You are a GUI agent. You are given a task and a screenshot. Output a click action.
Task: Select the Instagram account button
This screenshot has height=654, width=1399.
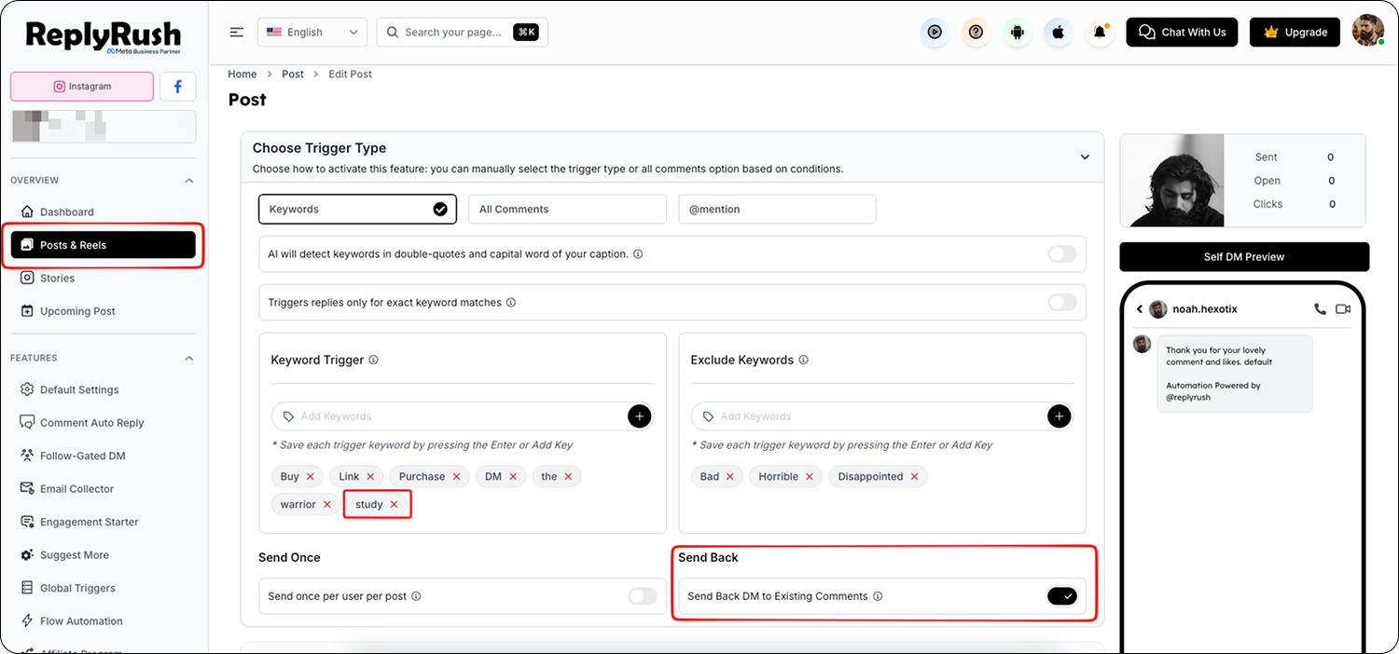click(82, 87)
